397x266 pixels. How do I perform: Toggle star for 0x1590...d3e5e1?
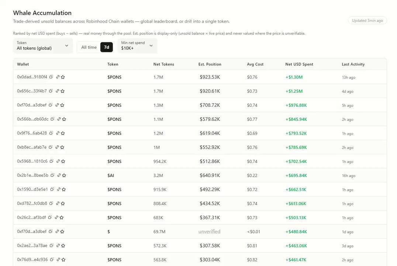[64, 190]
